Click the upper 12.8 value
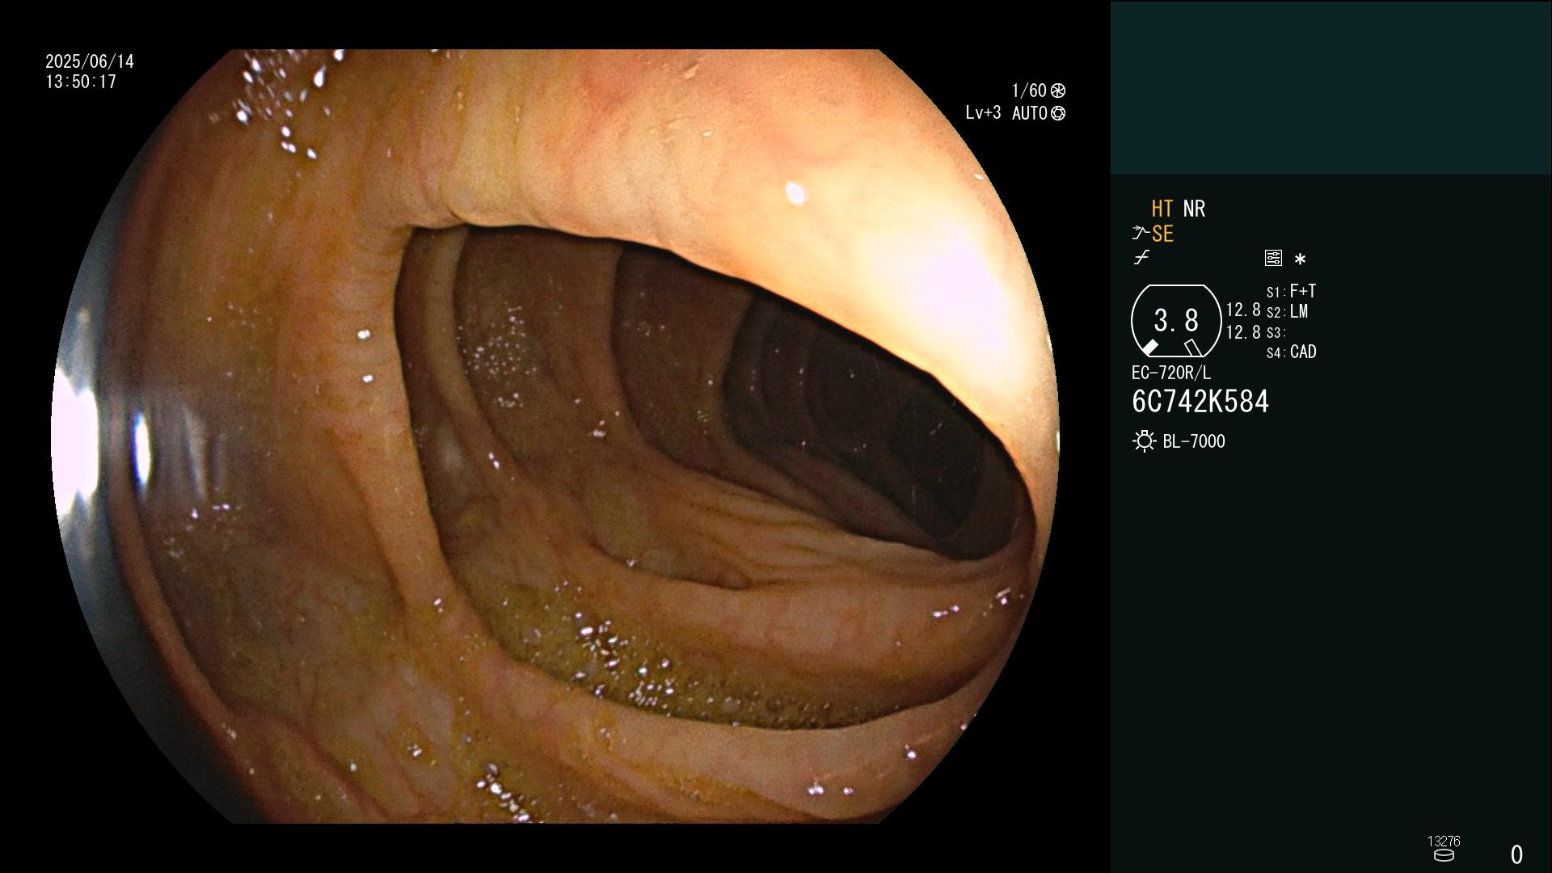The height and width of the screenshot is (873, 1552). click(x=1243, y=310)
